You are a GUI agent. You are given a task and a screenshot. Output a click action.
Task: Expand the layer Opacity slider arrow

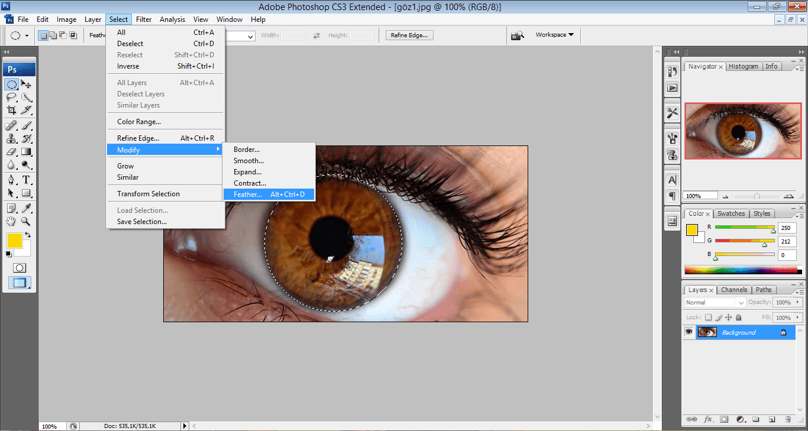pos(798,302)
